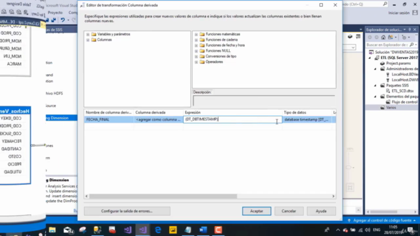This screenshot has height=236, width=420.
Task: Expand the Funciones de cadena folder
Action: pyautogui.click(x=196, y=40)
